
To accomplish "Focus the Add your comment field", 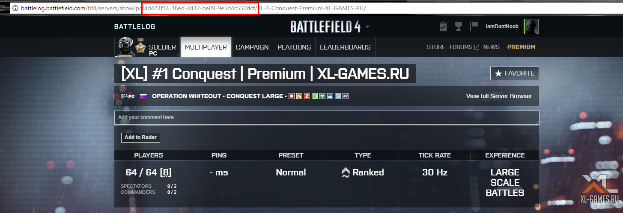I will point(327,117).
